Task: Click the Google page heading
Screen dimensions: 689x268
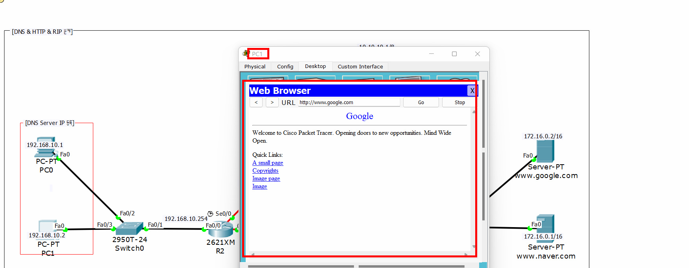Action: click(359, 116)
